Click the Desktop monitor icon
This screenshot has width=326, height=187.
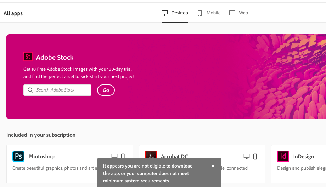pyautogui.click(x=165, y=13)
